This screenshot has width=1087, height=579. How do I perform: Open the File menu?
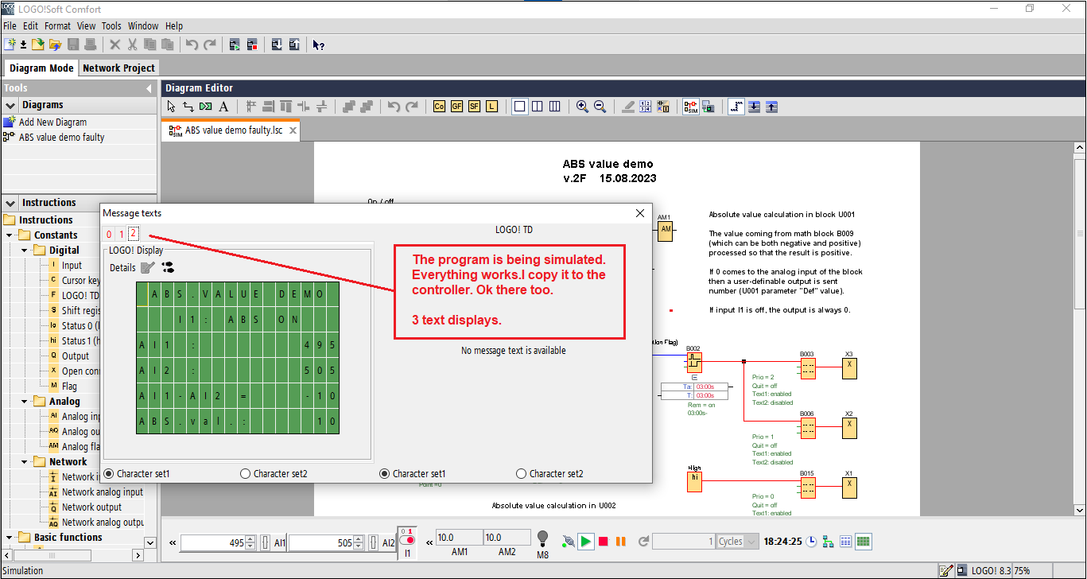(x=10, y=26)
